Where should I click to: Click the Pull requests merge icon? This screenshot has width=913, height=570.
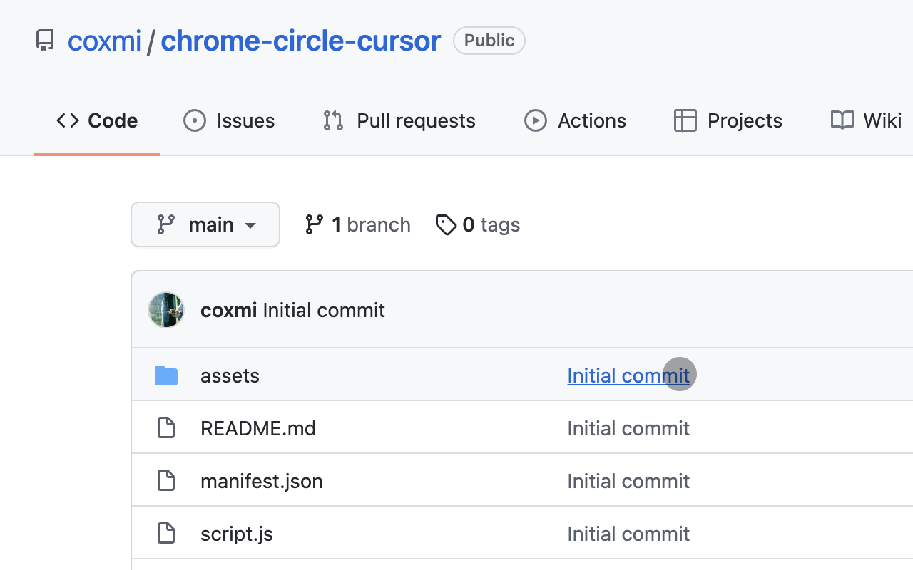[333, 120]
